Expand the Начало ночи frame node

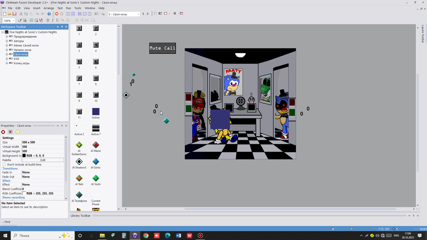click(x=7, y=50)
